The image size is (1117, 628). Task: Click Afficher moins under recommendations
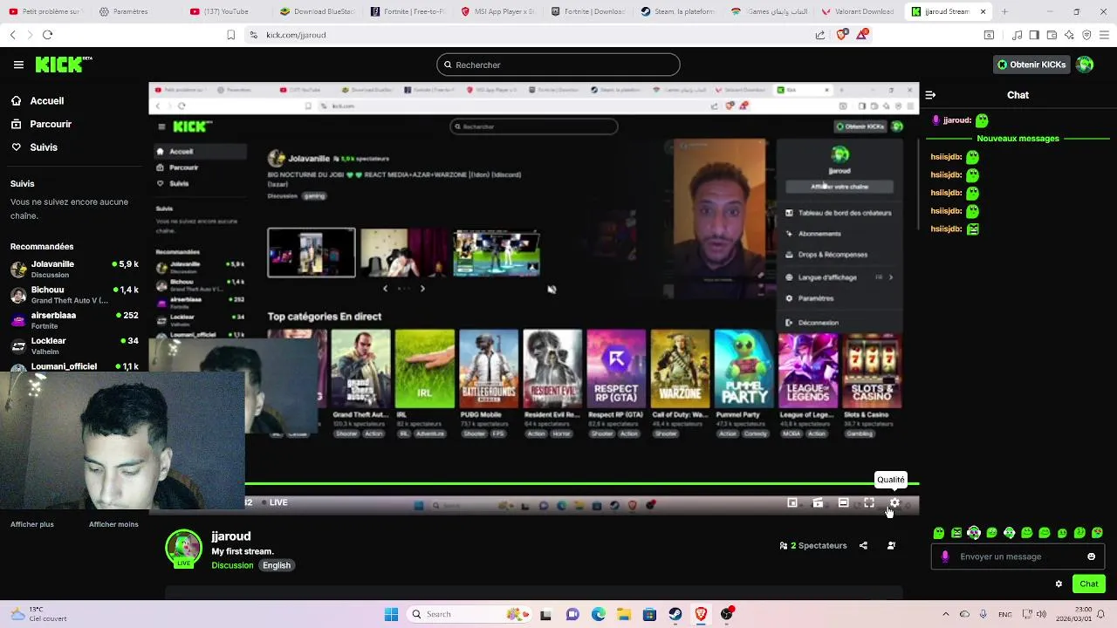(113, 524)
